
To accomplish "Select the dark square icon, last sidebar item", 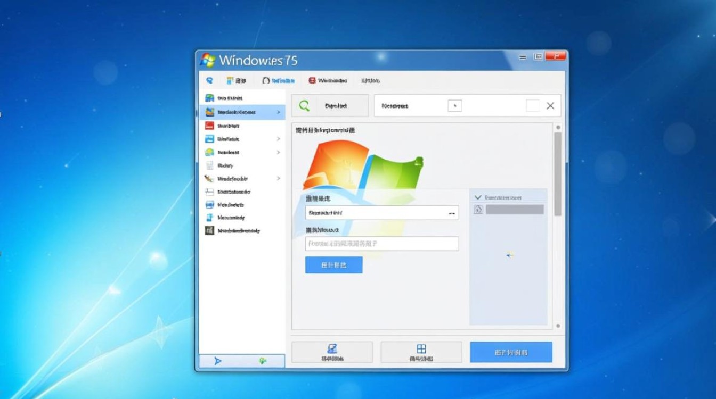I will 209,231.
